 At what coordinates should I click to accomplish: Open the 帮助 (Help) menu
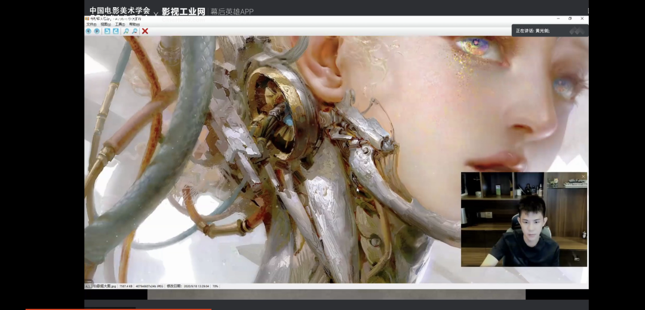coord(134,24)
